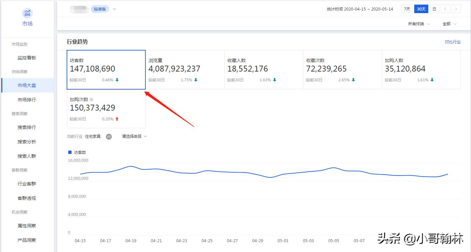Screen dimensions: 471x252
Task: Select the 浏览量 metric card
Action: (x=184, y=70)
